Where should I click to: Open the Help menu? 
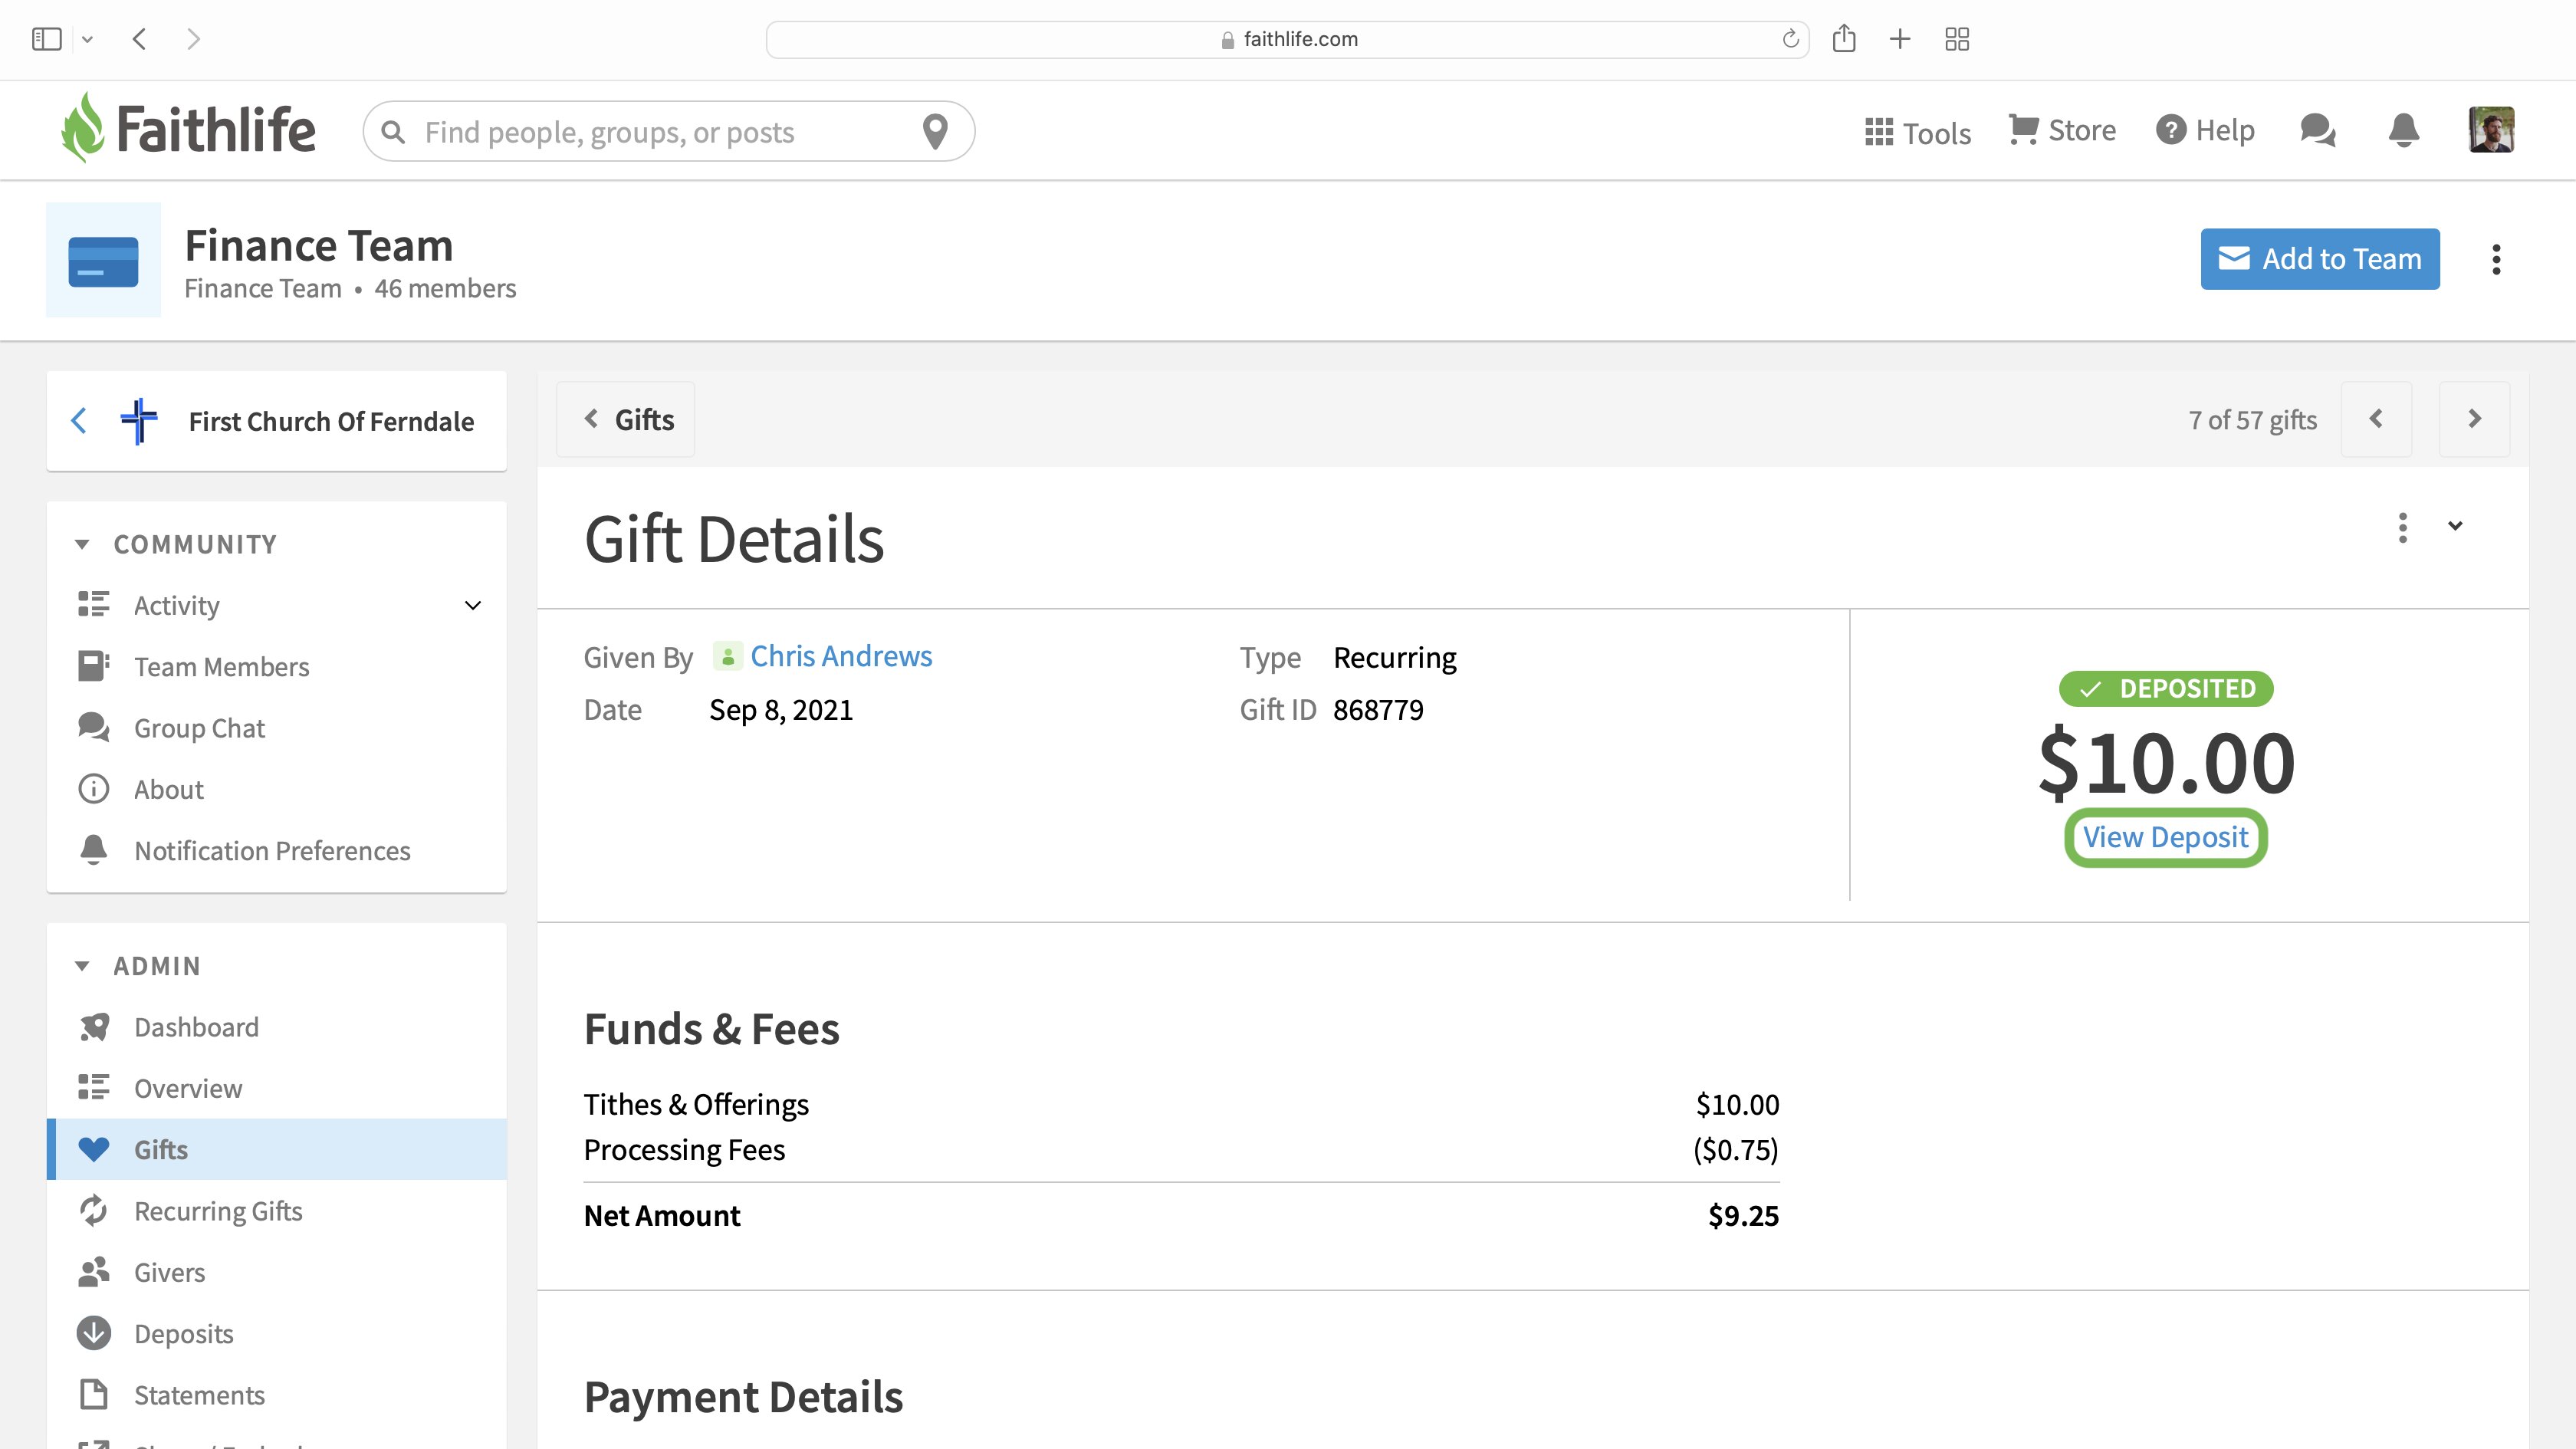[x=2205, y=130]
